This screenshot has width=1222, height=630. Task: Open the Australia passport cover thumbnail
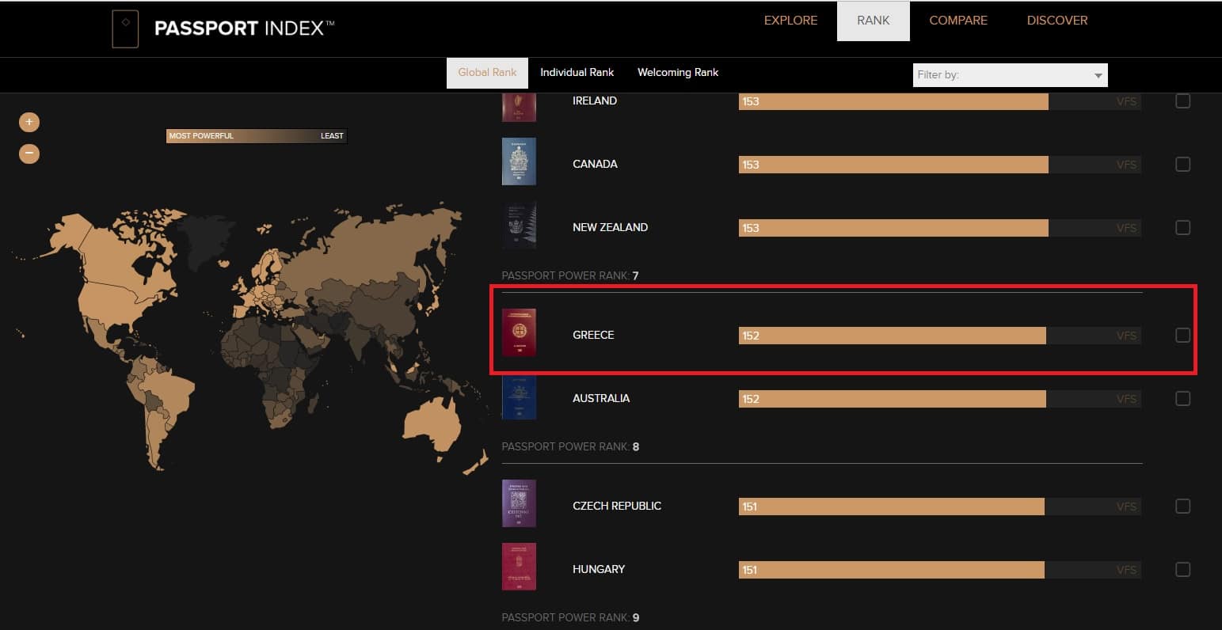[519, 397]
